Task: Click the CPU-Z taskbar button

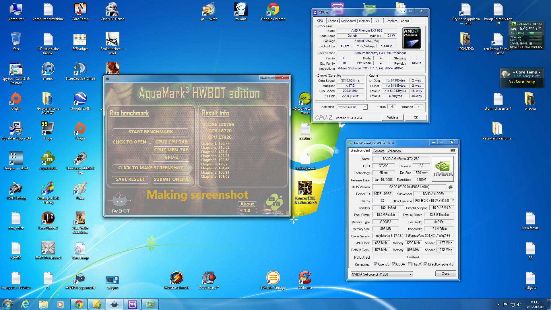Action: pyautogui.click(x=132, y=304)
